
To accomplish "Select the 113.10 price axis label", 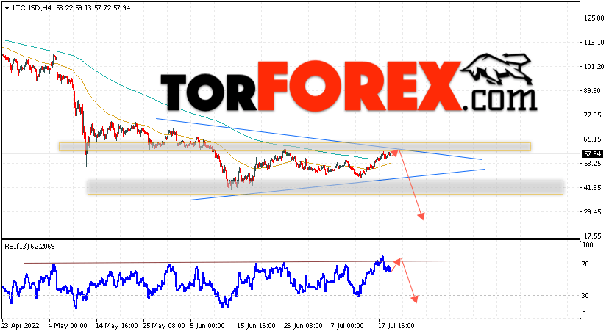I will [x=594, y=43].
